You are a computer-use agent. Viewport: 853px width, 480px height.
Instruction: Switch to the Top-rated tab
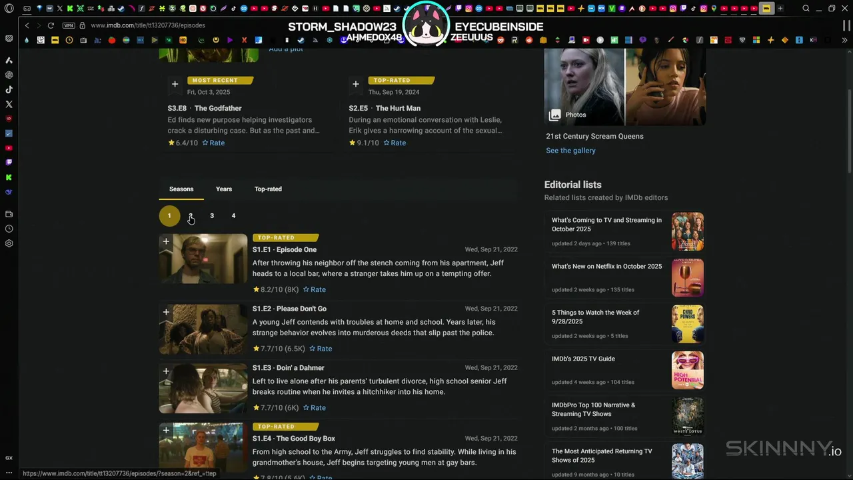click(268, 189)
